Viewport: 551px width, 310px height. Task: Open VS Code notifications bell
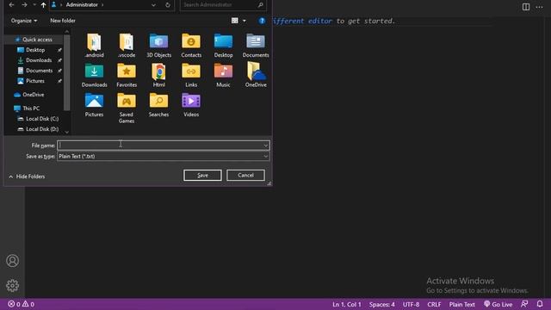[x=540, y=304]
